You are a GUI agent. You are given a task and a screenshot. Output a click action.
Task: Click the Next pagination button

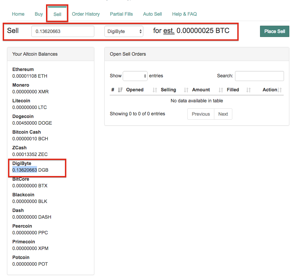click(x=223, y=114)
